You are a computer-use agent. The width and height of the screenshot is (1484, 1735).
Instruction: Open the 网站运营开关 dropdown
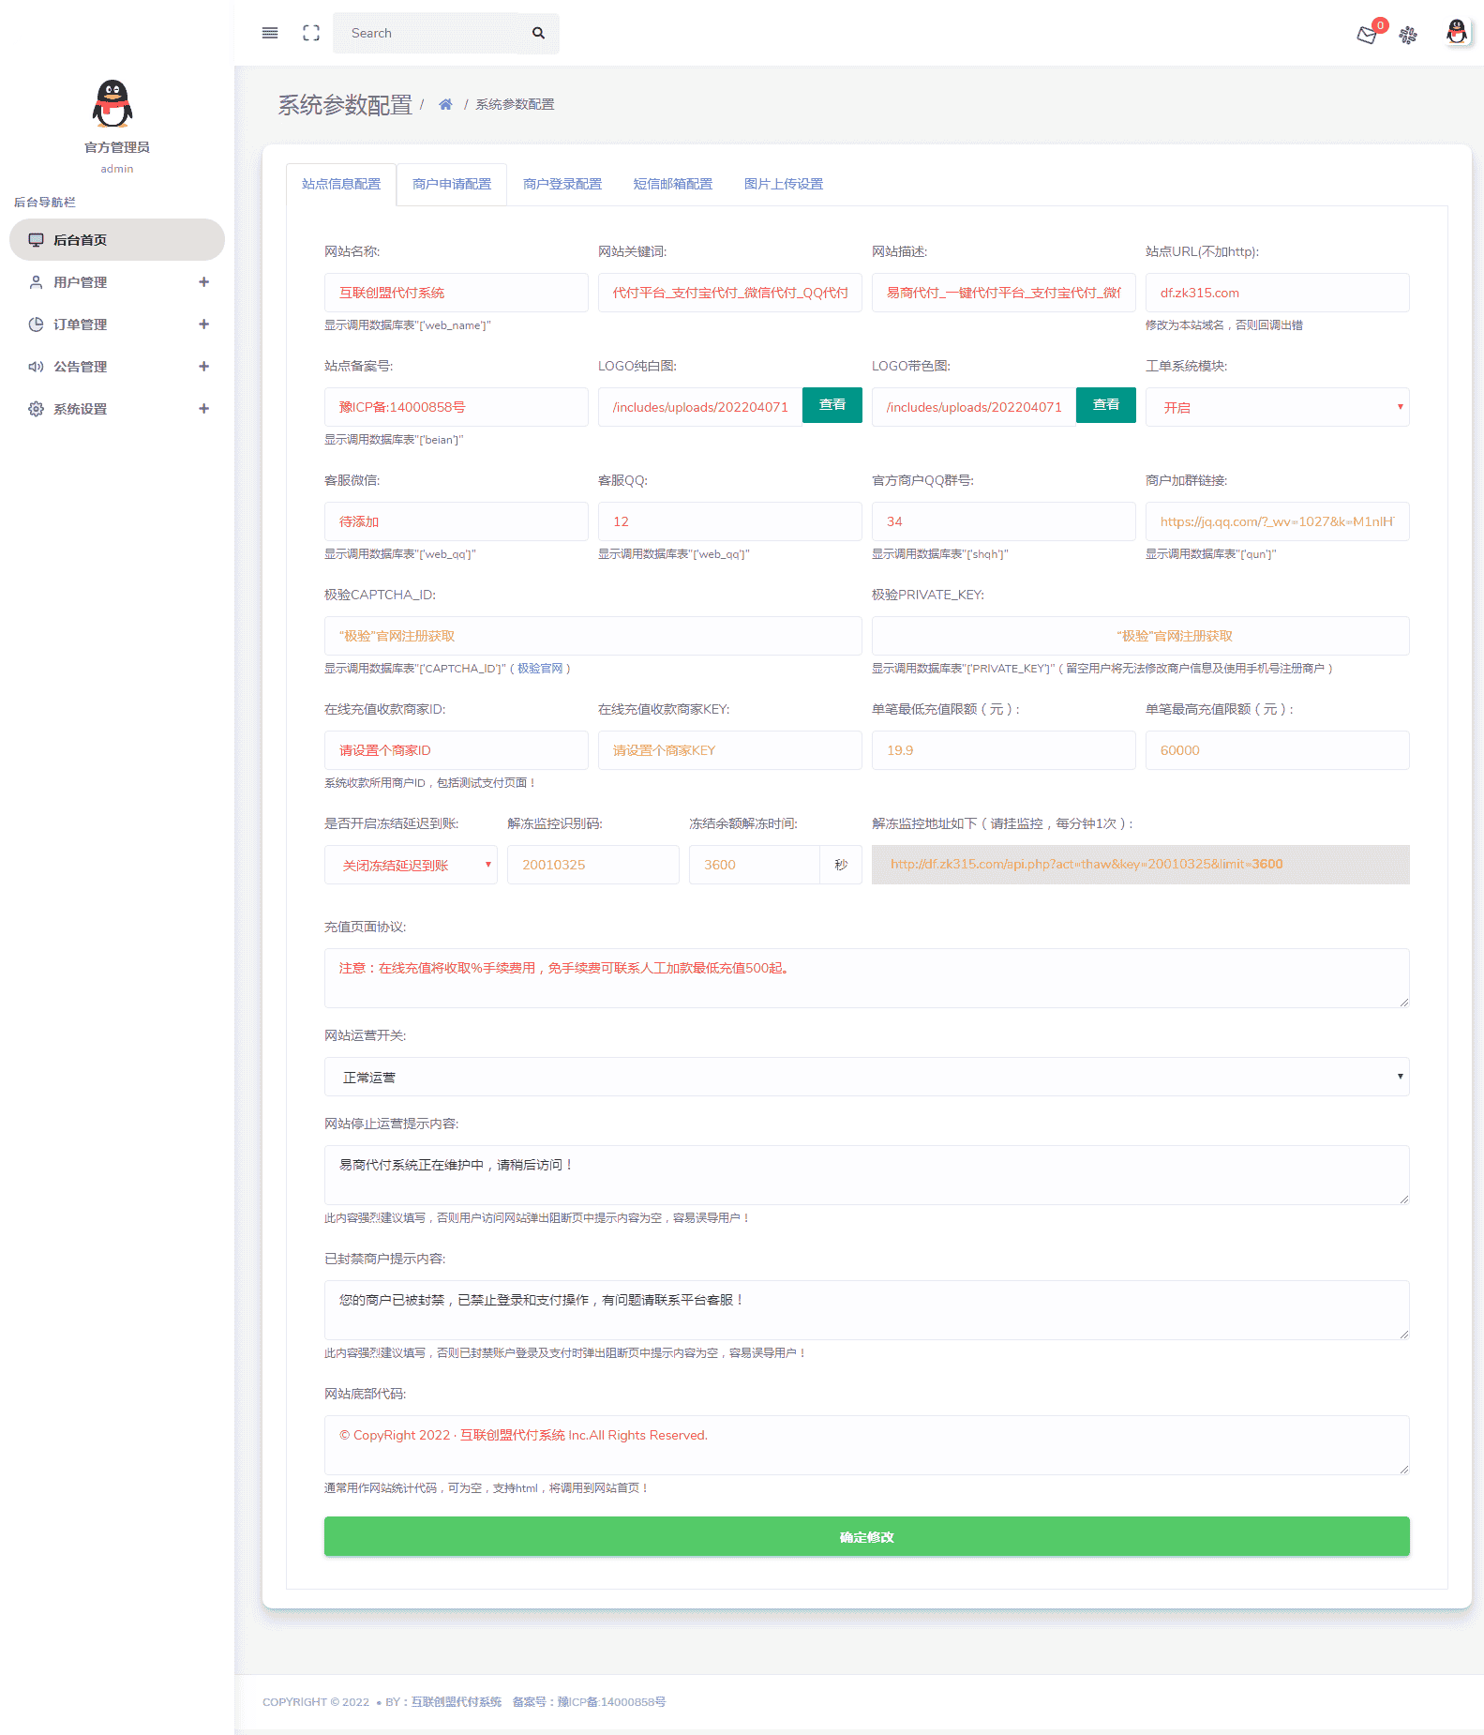coord(866,1077)
